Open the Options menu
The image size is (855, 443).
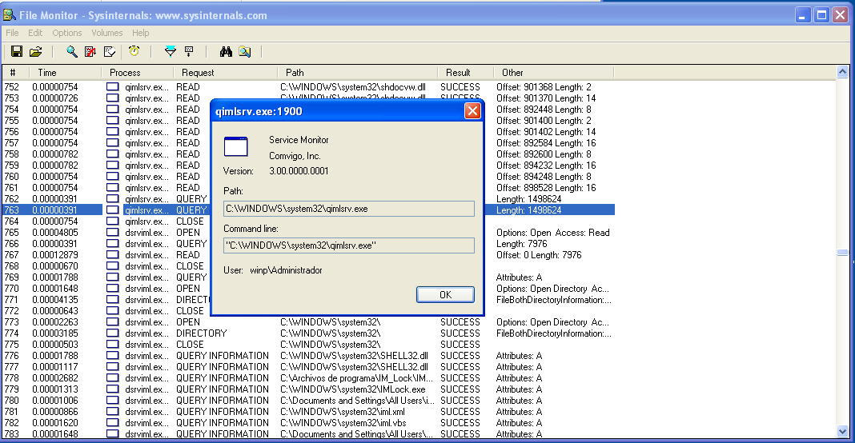tap(67, 33)
